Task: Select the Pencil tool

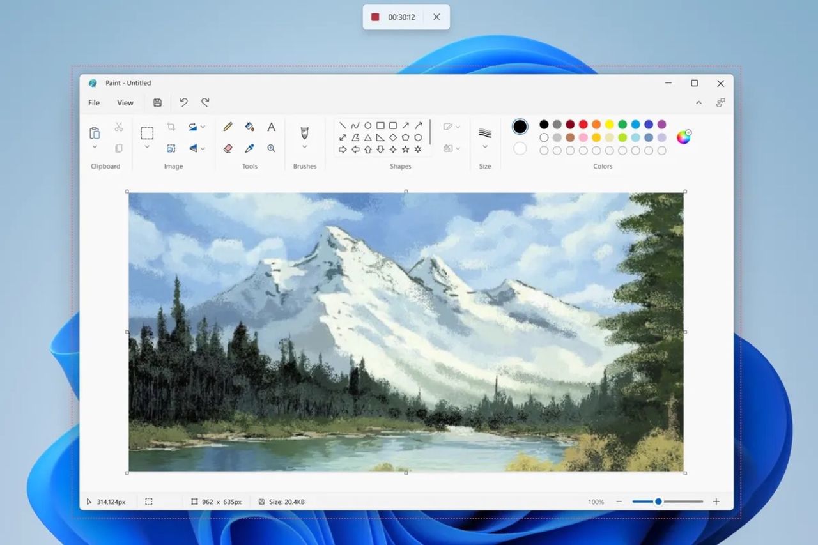Action: coord(228,127)
